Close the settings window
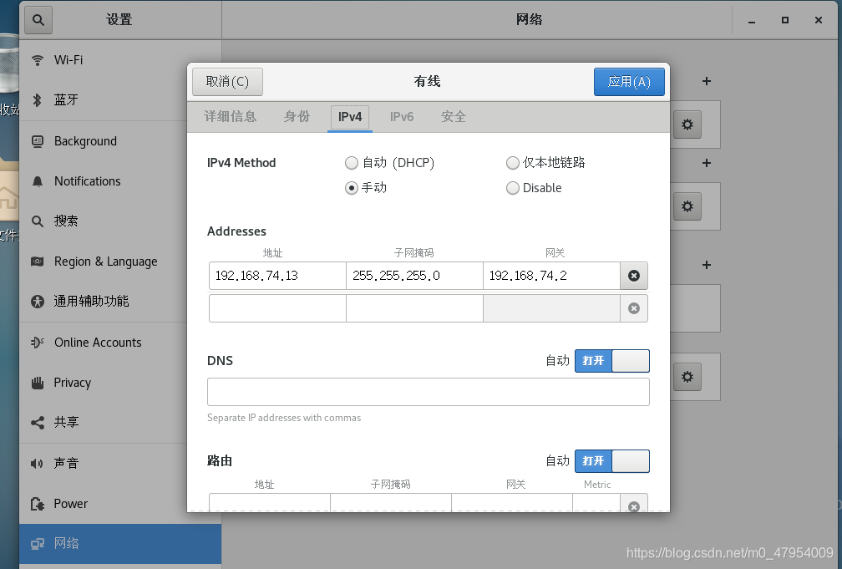The height and width of the screenshot is (569, 842). [x=819, y=20]
